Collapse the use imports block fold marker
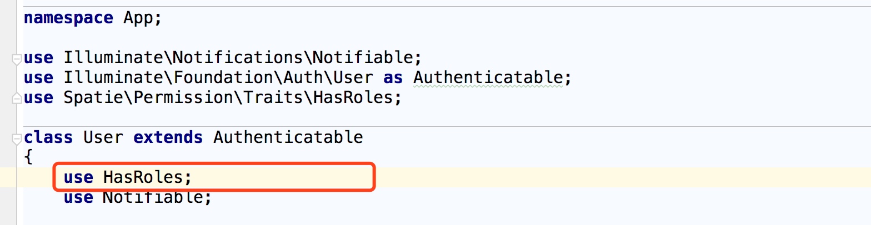 click(17, 58)
